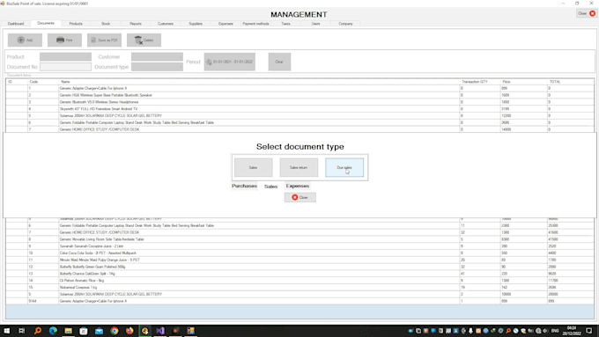Click the Name column header
The image size is (599, 337).
click(x=259, y=82)
